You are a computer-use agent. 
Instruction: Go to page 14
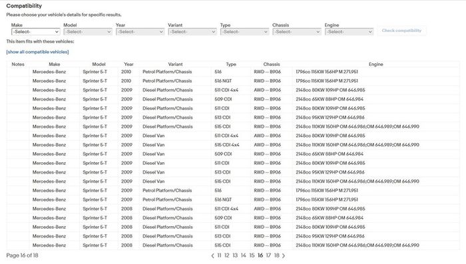tap(244, 255)
